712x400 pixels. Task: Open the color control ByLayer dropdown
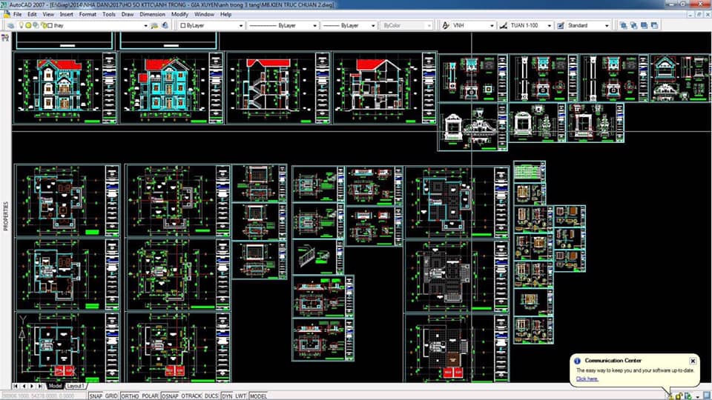click(240, 26)
